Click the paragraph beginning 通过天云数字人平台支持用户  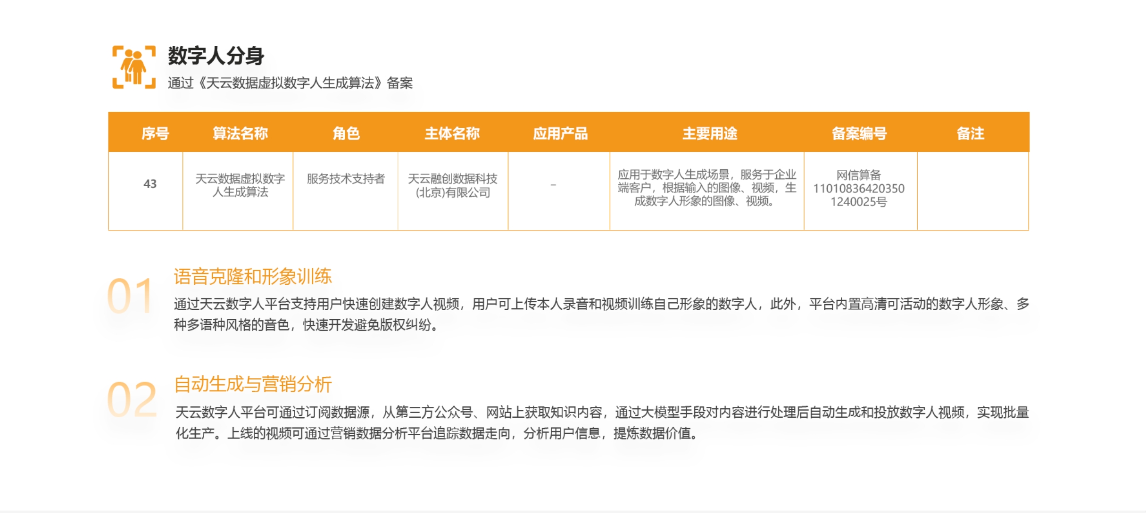(x=601, y=314)
